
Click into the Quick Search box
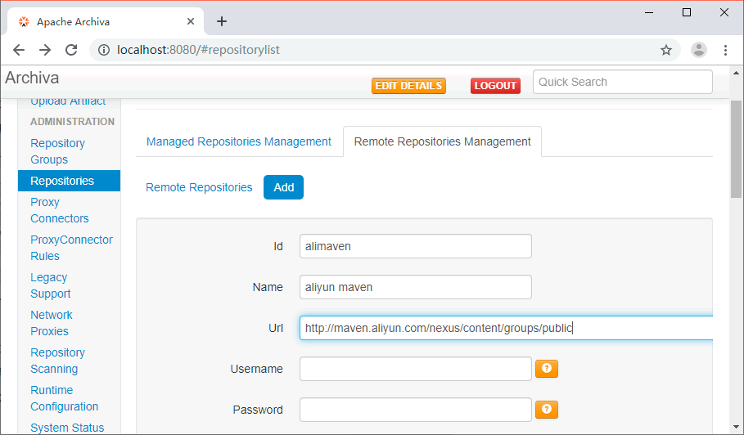click(622, 82)
